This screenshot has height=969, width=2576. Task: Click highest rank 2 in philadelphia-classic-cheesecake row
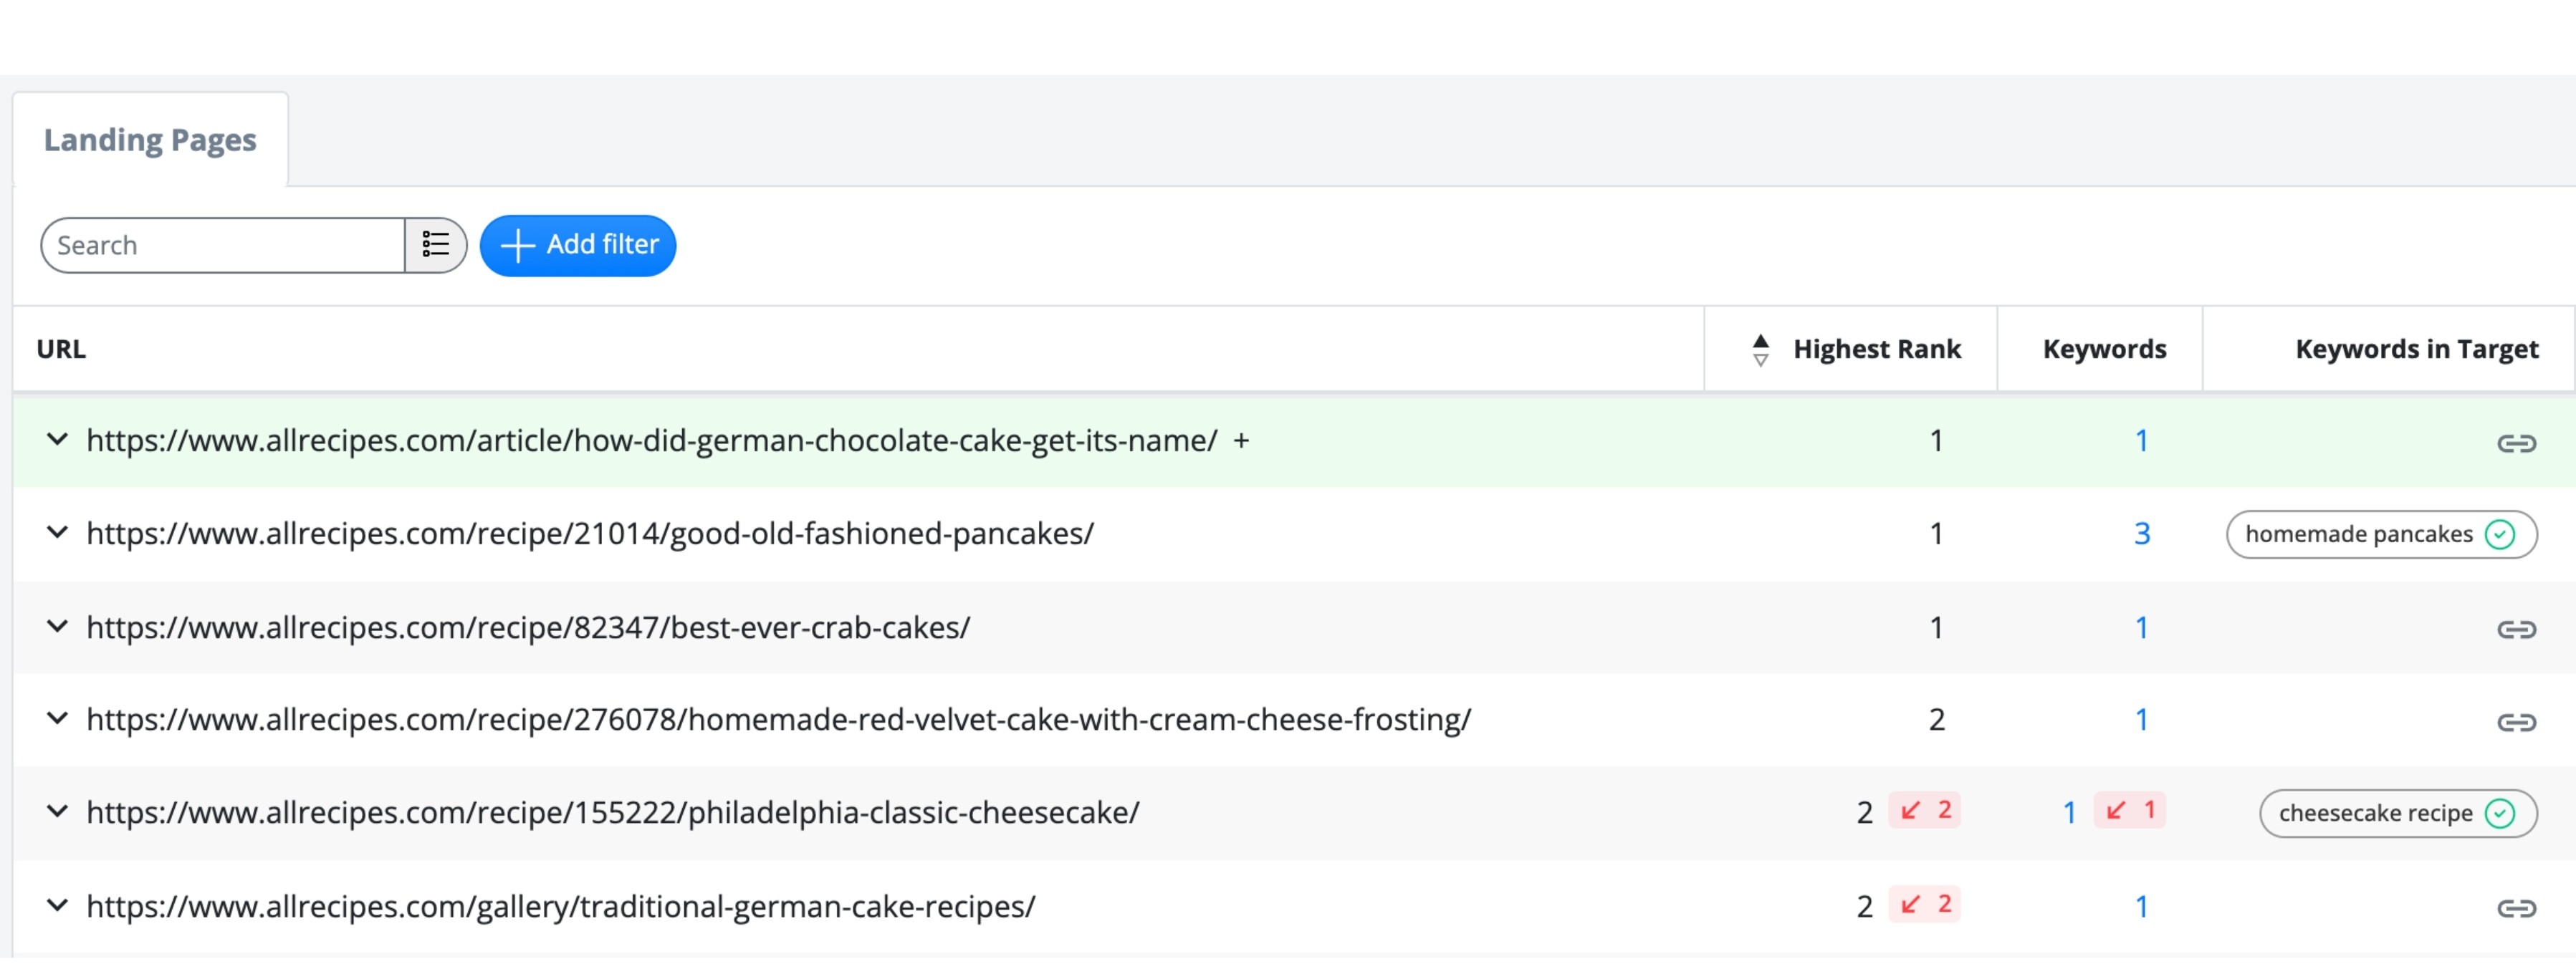[x=1864, y=813]
